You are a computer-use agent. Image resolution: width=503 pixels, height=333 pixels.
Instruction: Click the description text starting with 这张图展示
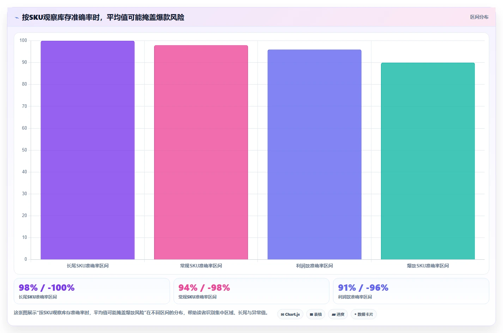(x=142, y=313)
